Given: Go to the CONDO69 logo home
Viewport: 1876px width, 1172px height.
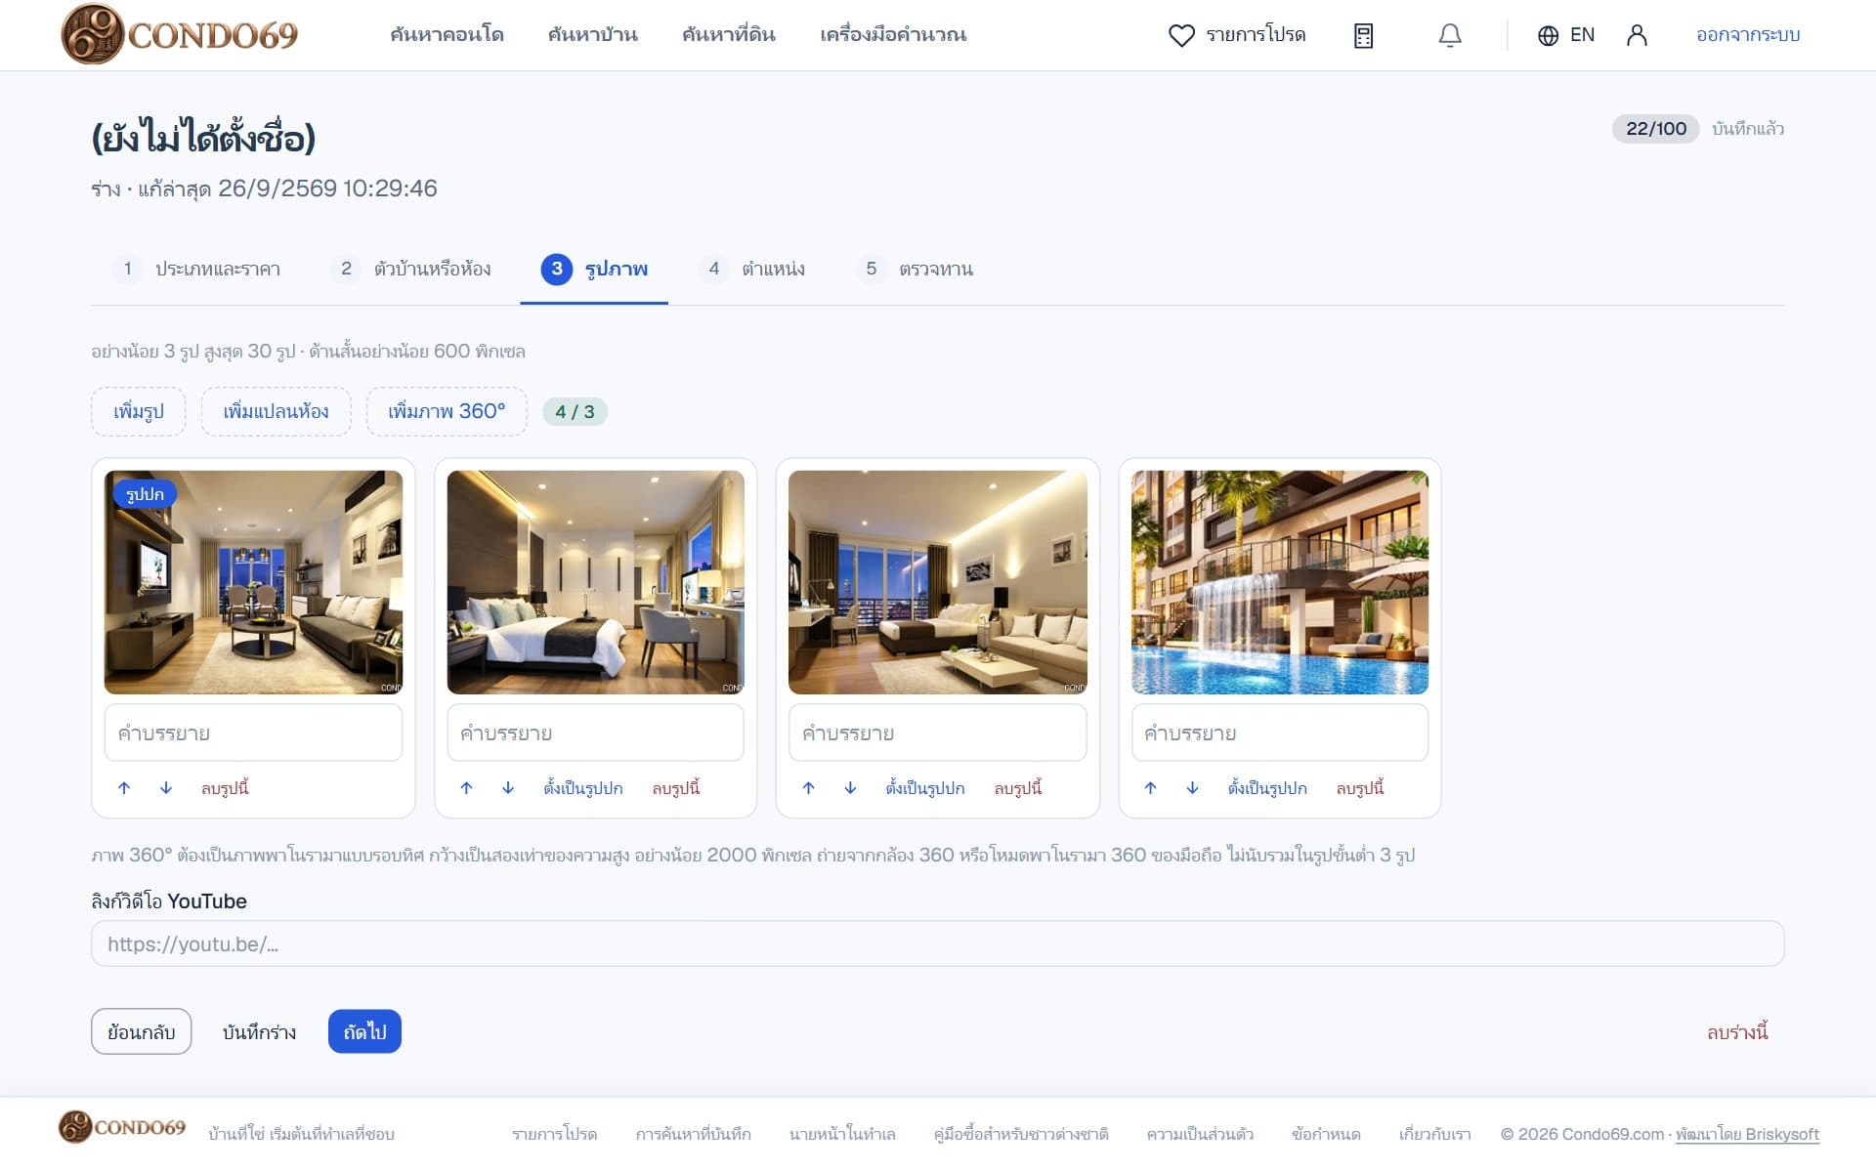Looking at the screenshot, I should [180, 34].
